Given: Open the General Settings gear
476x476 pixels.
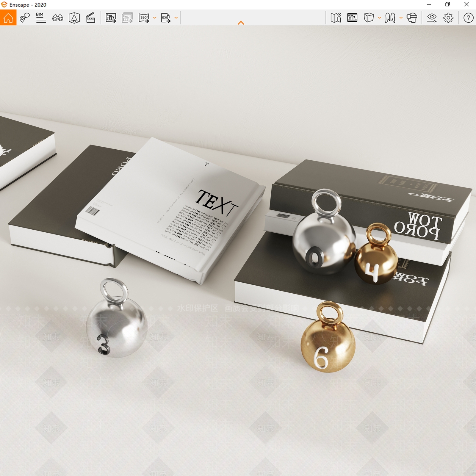Looking at the screenshot, I should [448, 18].
